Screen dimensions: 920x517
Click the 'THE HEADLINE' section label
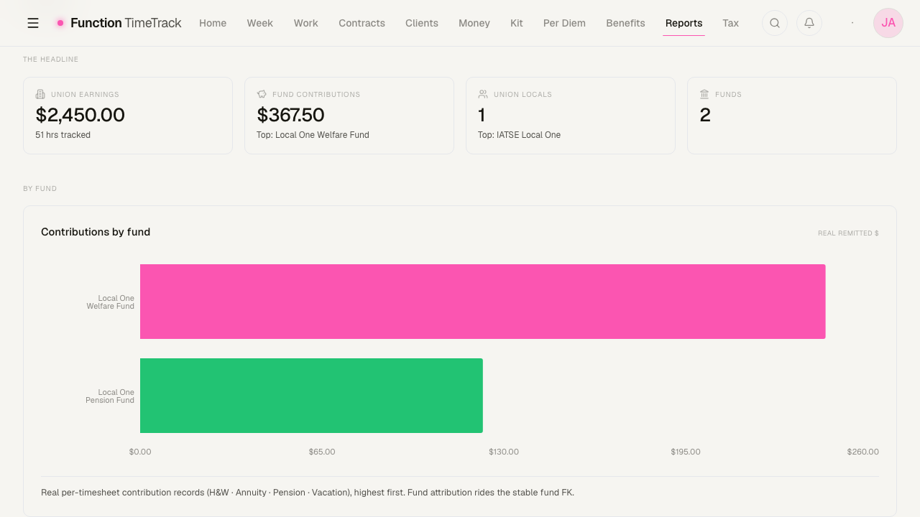51,60
